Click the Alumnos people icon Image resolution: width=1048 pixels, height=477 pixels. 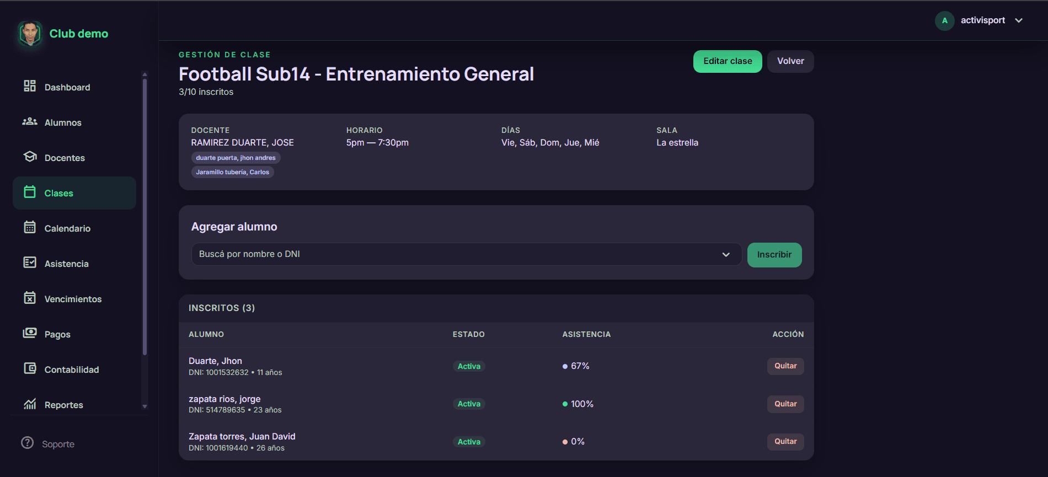30,121
